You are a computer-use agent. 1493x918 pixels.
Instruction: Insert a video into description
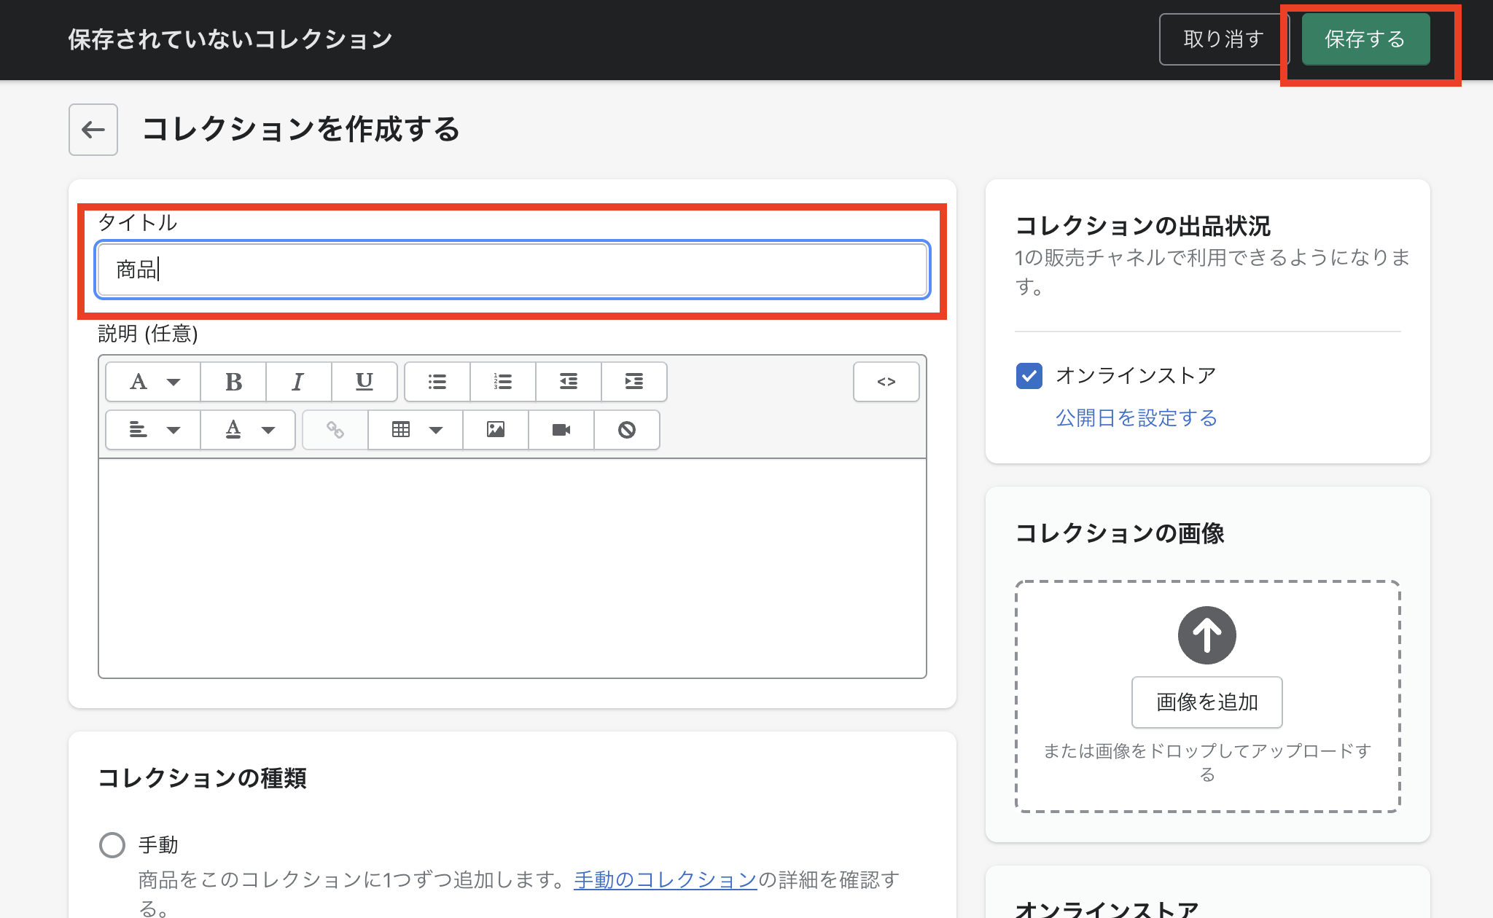pos(561,430)
